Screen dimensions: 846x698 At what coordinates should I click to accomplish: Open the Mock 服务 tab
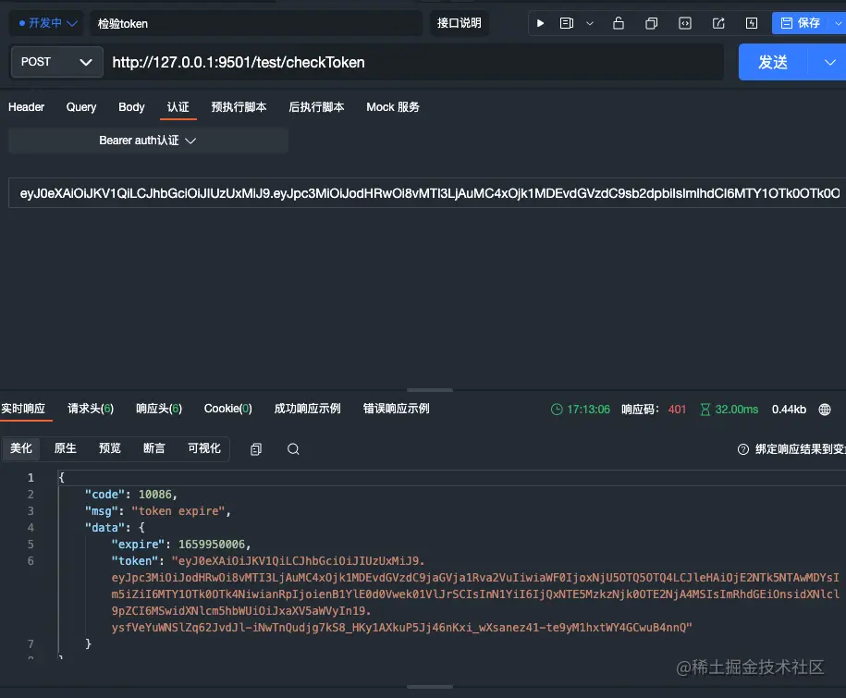(393, 107)
